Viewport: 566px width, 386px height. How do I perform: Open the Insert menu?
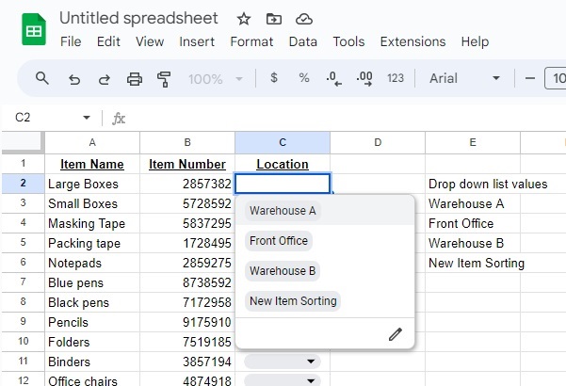[197, 41]
